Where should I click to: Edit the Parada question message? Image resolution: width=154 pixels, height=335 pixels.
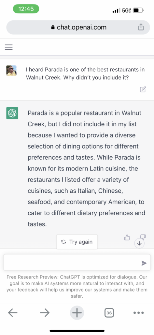[x=143, y=89]
